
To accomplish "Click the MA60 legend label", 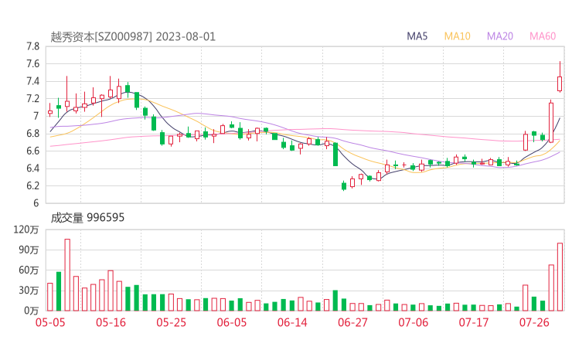I will [x=543, y=36].
